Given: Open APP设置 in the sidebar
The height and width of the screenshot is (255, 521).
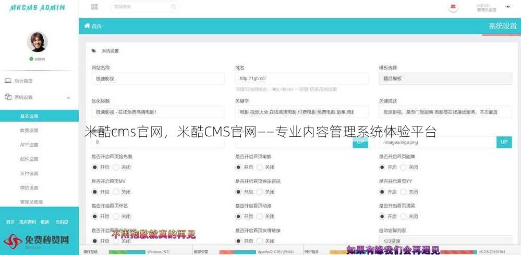Looking at the screenshot, I should (29, 145).
